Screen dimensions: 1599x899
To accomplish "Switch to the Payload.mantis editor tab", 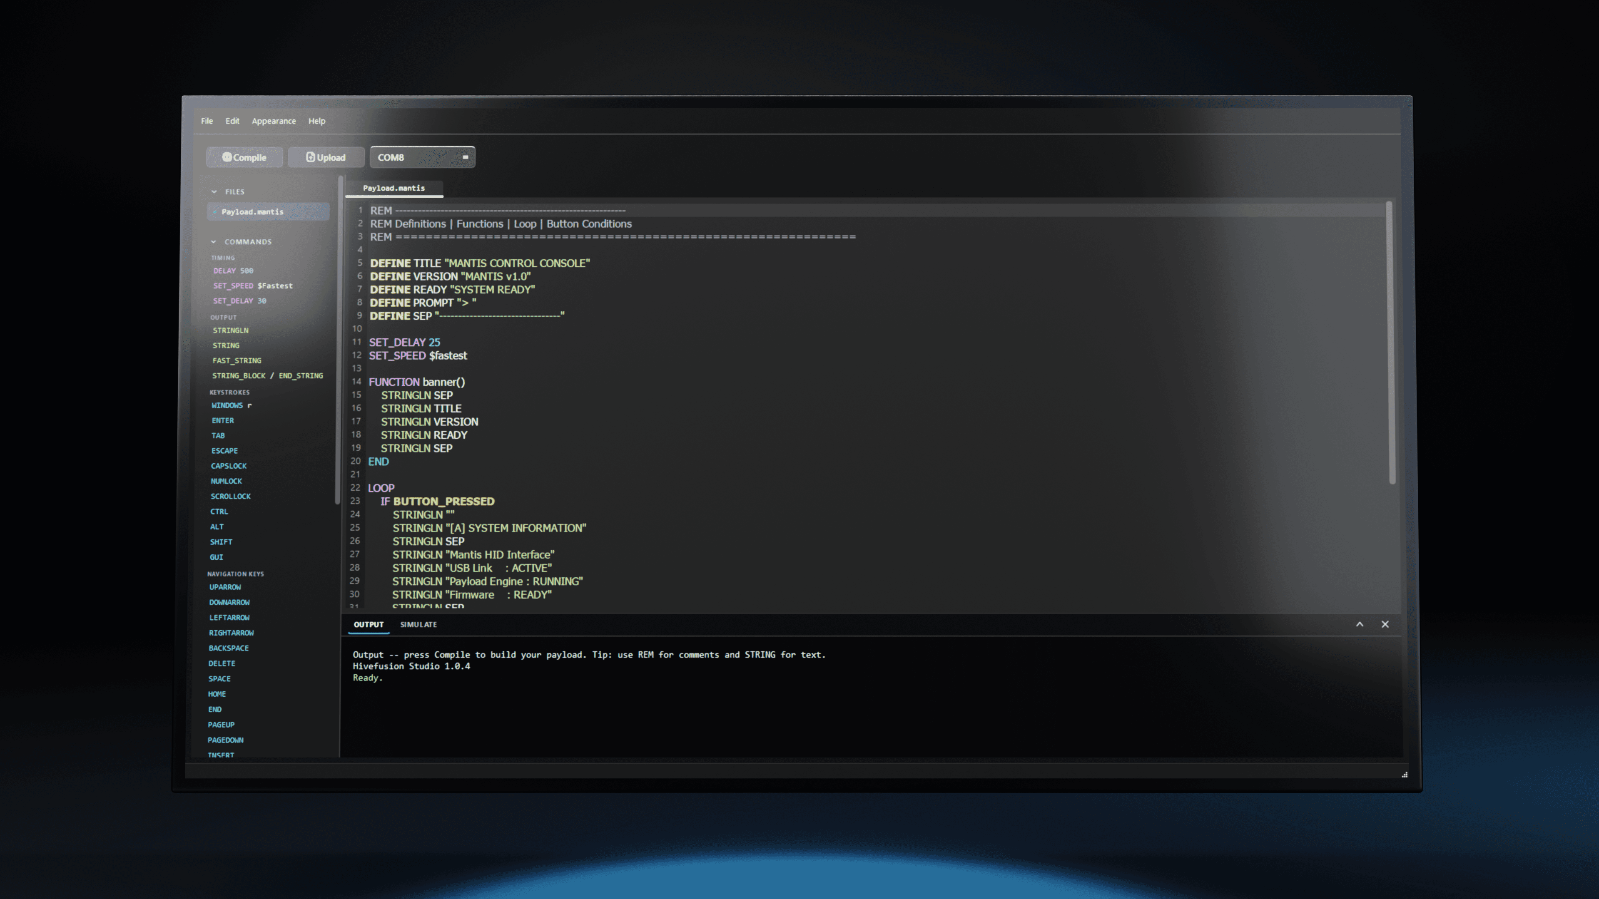I will 394,188.
